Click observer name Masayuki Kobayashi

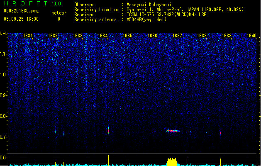pyautogui.click(x=149, y=5)
